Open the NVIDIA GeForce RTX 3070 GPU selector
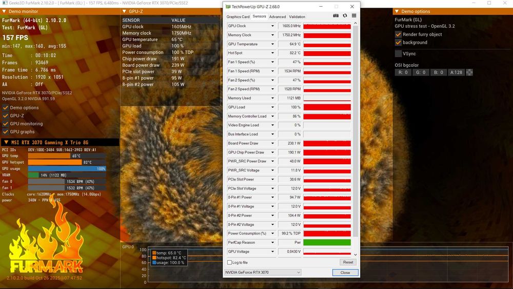Viewport: 513px width, 289px height. pyautogui.click(x=263, y=272)
